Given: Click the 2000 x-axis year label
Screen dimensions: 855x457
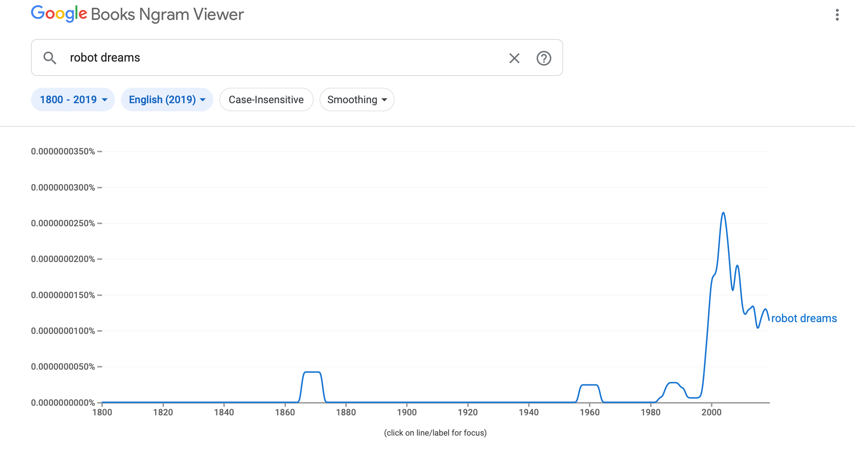Looking at the screenshot, I should 711,412.
